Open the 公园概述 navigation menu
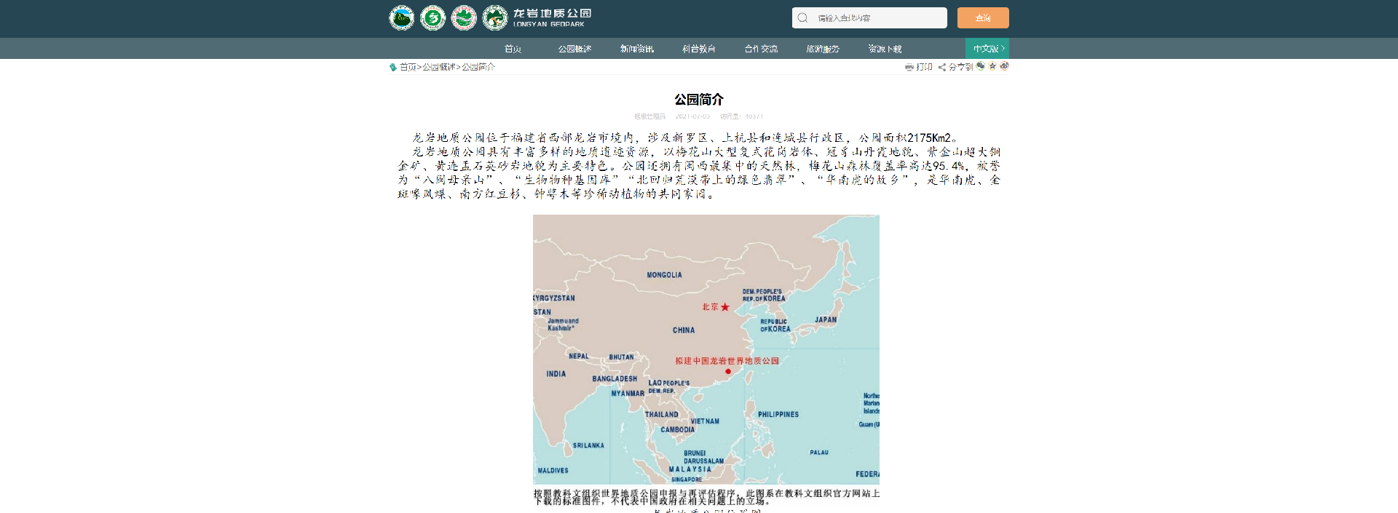 coord(574,49)
